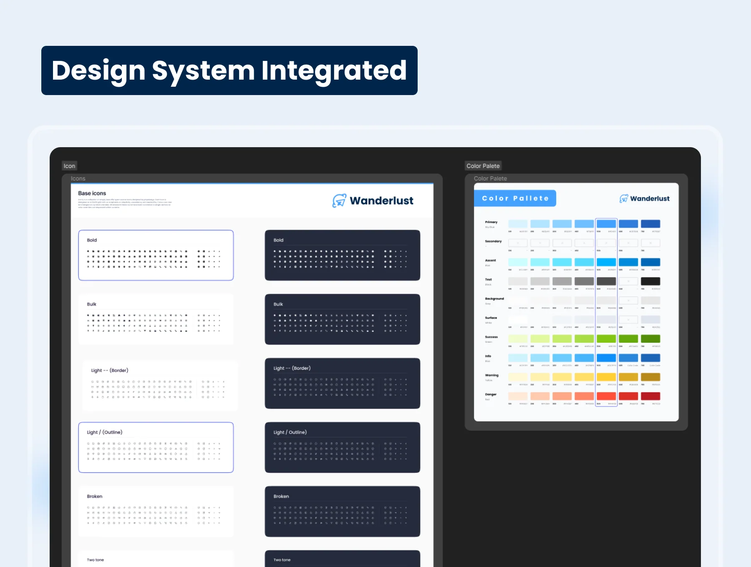Click the empty Background 600 placeholder swatch
Image resolution: width=751 pixels, height=567 pixels.
pos(628,301)
